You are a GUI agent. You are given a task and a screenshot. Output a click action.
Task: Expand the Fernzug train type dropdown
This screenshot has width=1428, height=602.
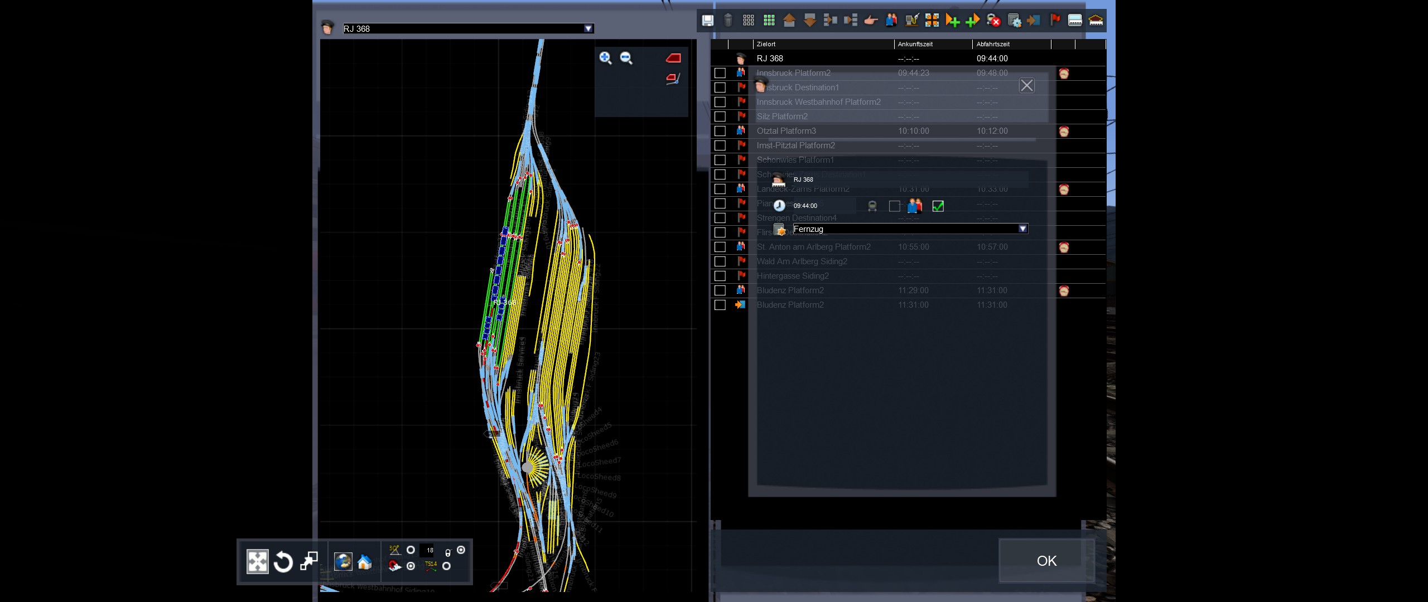pyautogui.click(x=1022, y=229)
